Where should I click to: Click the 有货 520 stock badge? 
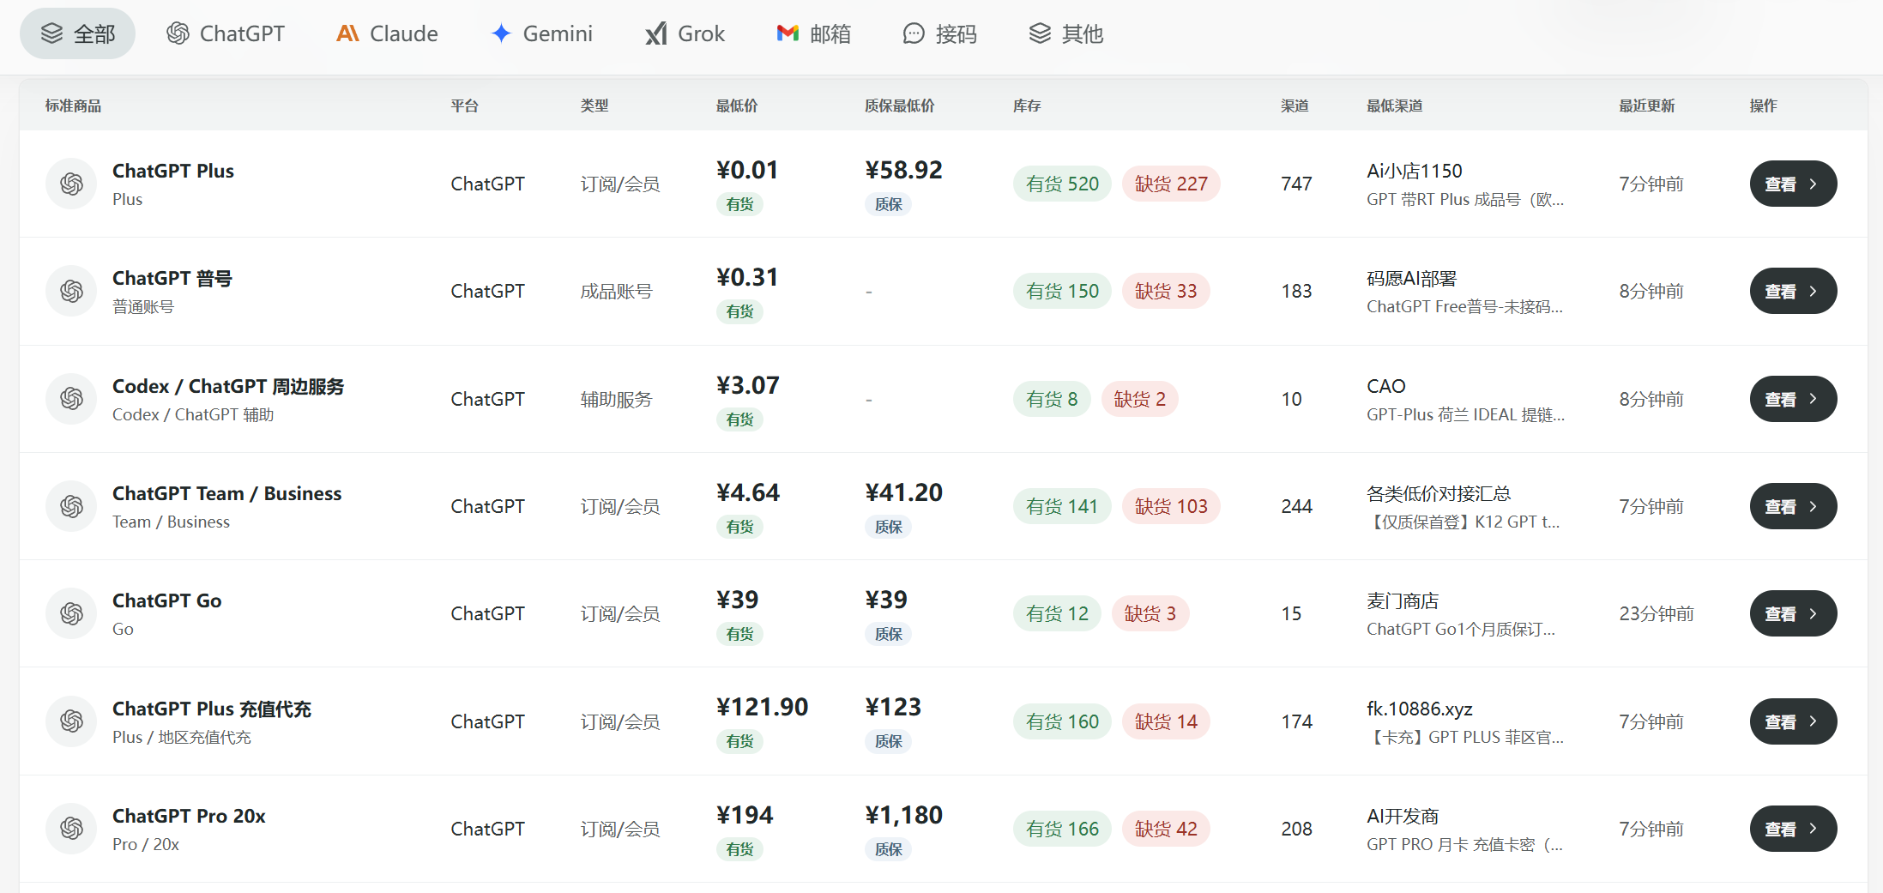tap(1062, 184)
